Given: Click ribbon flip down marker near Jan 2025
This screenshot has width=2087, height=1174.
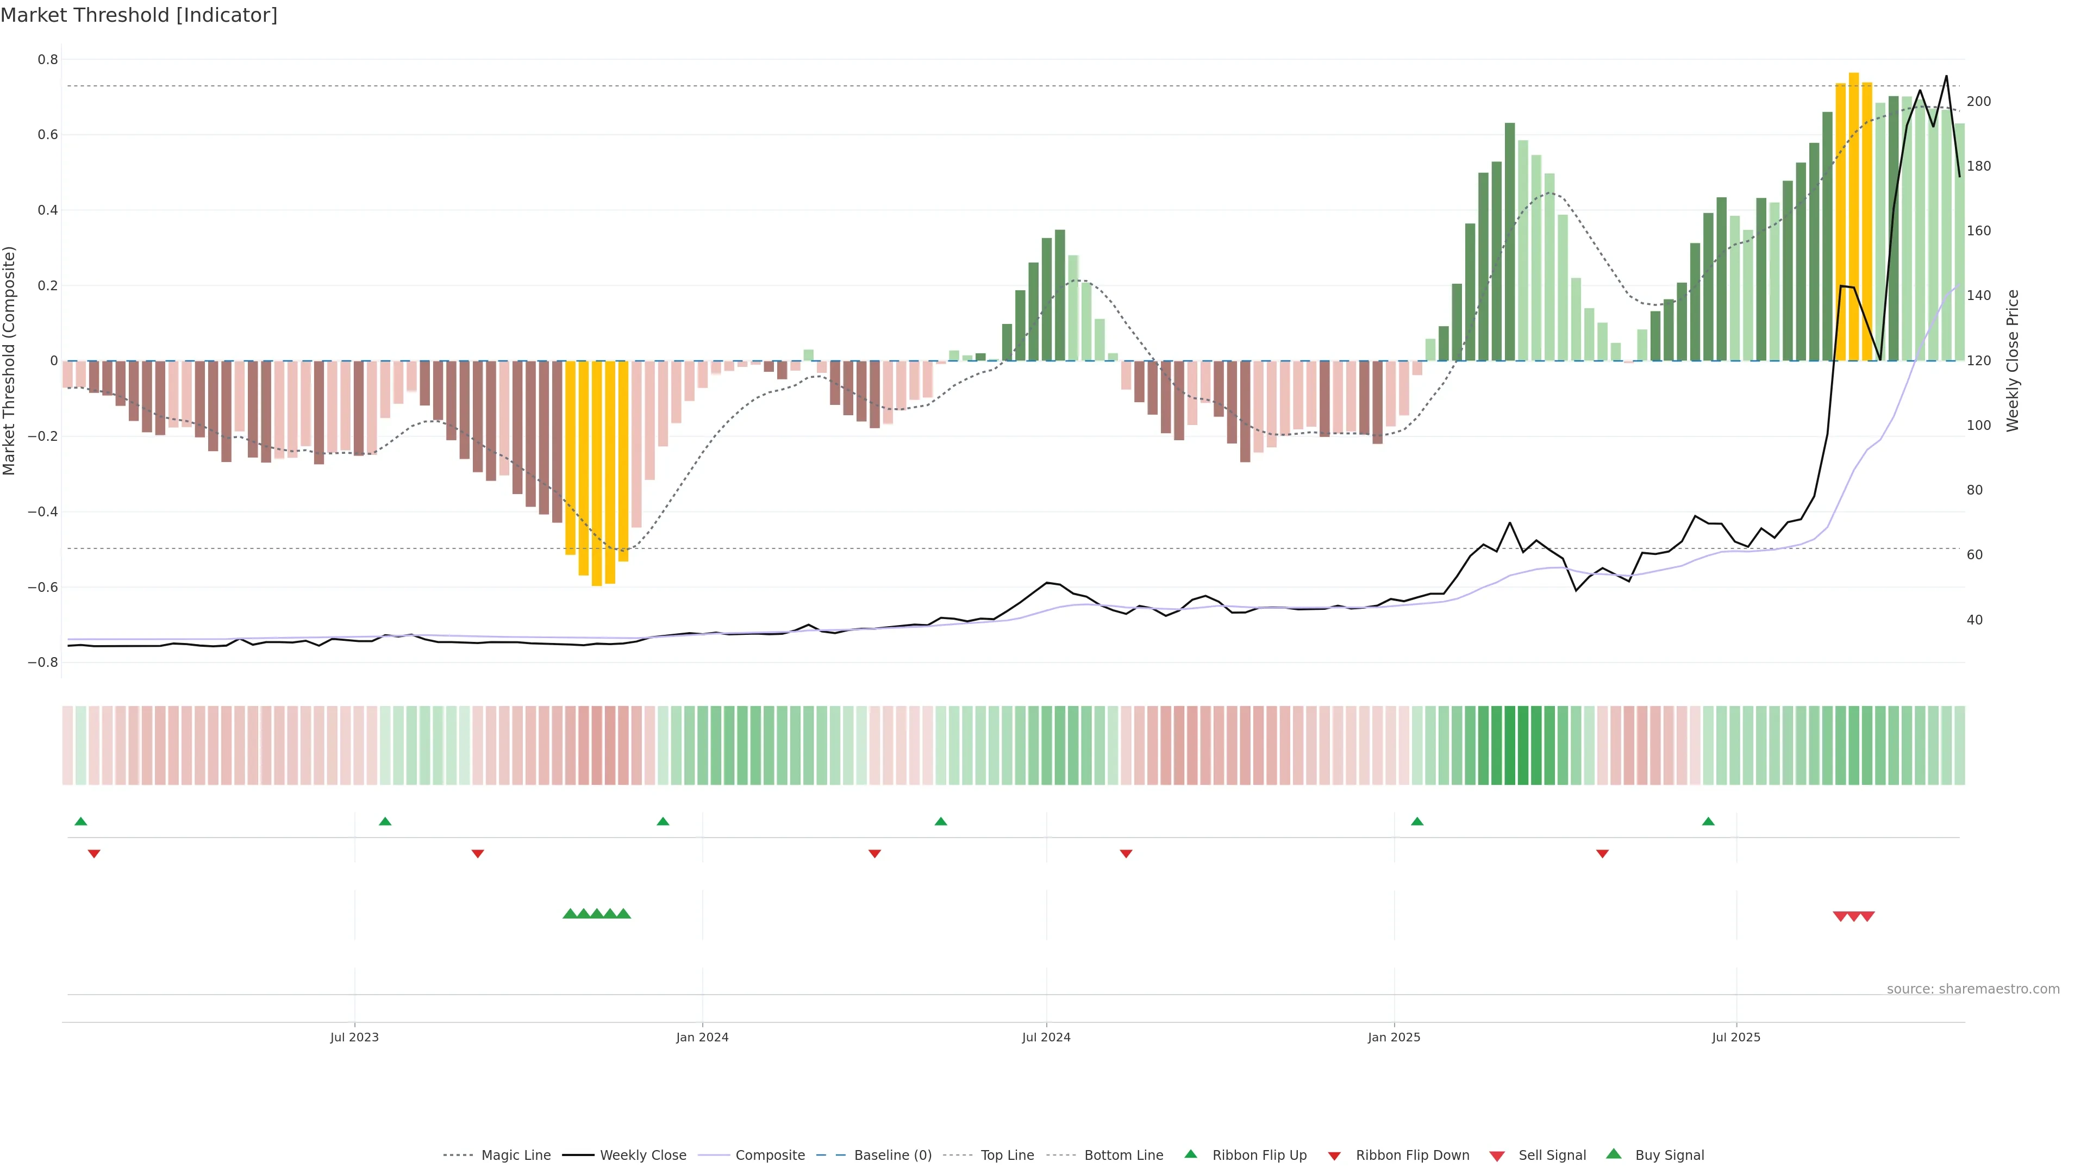Looking at the screenshot, I should tap(1602, 853).
